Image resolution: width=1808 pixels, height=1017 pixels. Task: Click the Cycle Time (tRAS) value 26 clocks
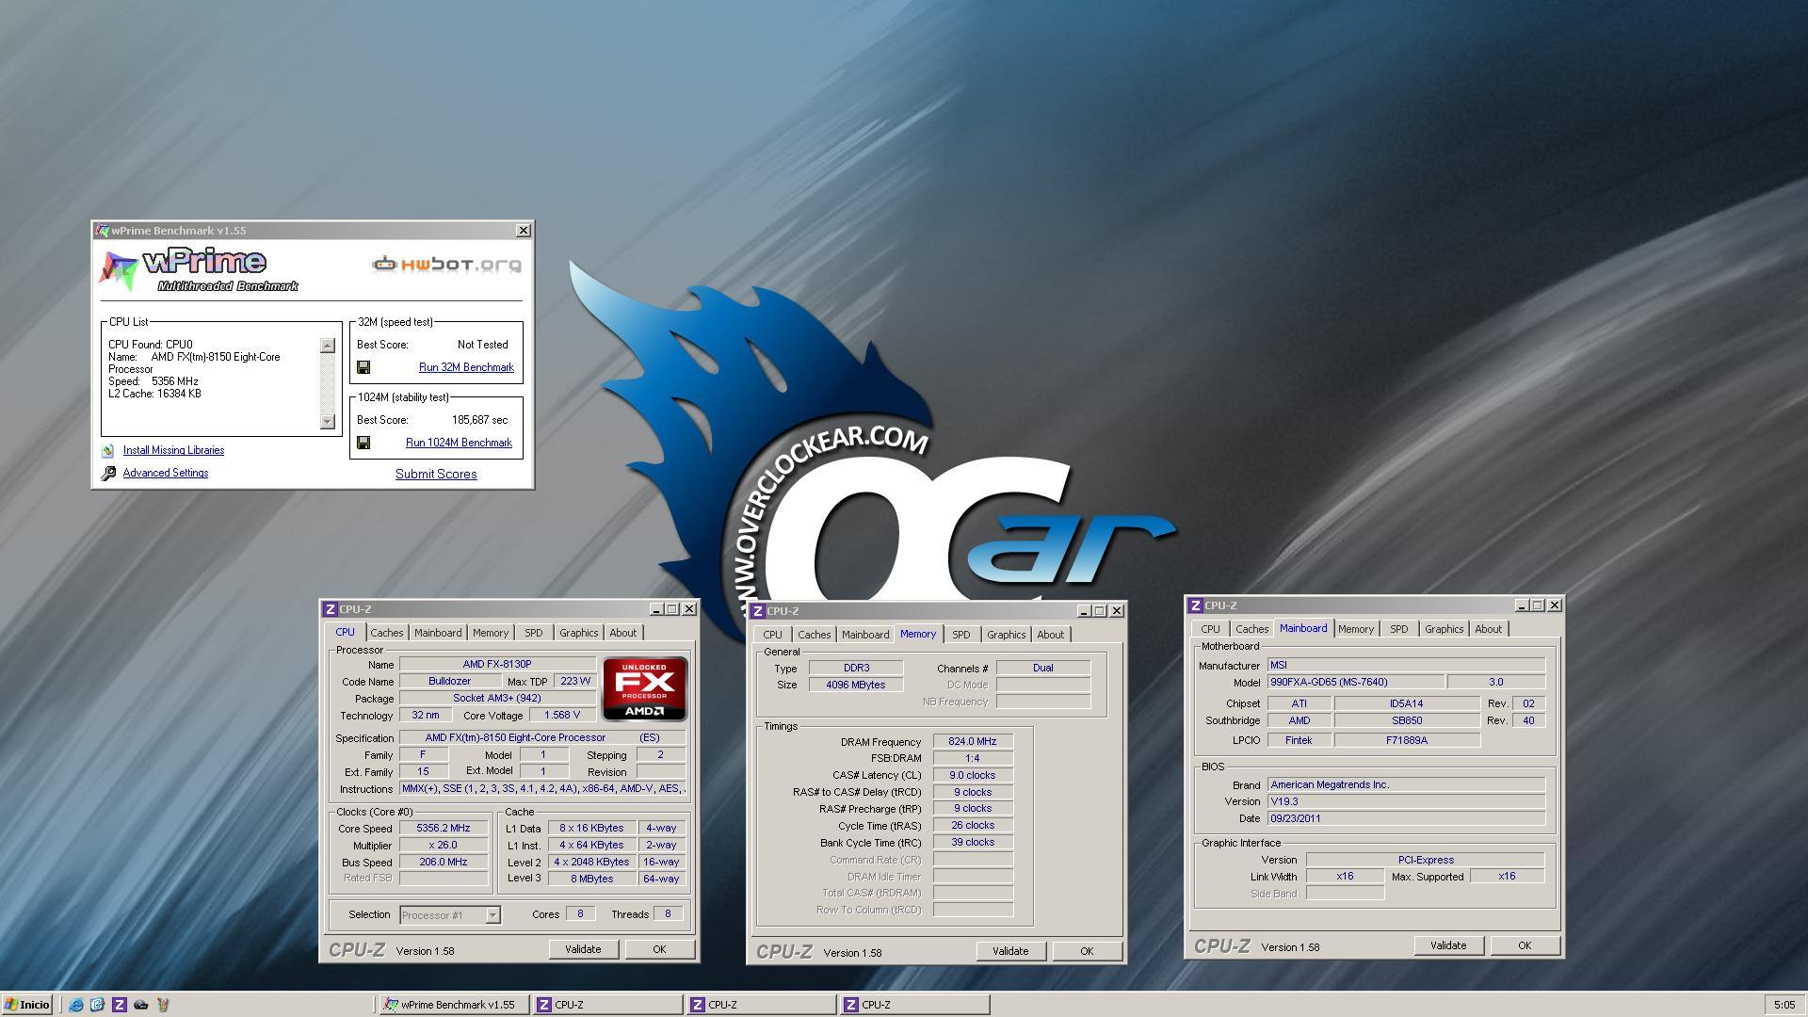click(973, 826)
